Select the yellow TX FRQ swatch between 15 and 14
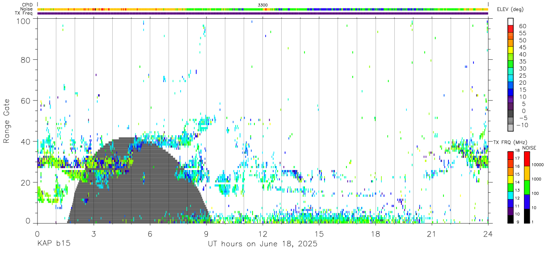The image size is (549, 253). pos(511,179)
